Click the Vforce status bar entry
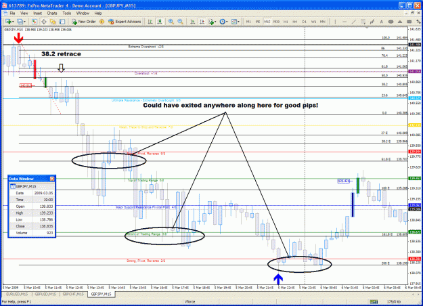Screen dimensions: 423x306 click(190, 302)
